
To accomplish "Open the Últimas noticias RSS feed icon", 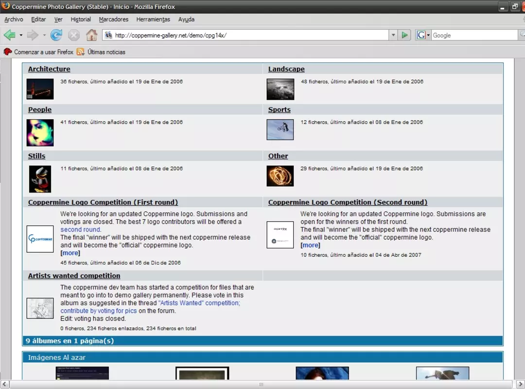I will click(x=80, y=52).
